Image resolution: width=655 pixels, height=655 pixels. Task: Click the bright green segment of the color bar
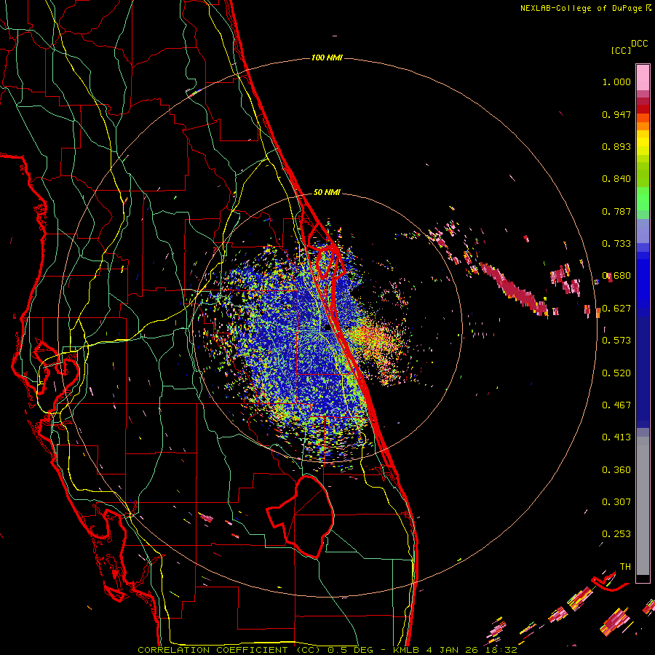pos(643,198)
